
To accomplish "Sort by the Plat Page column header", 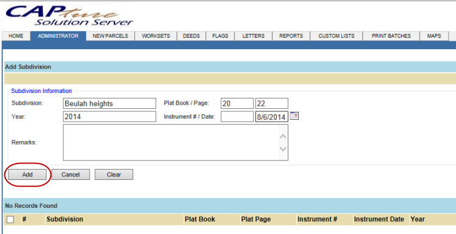I will 256,219.
